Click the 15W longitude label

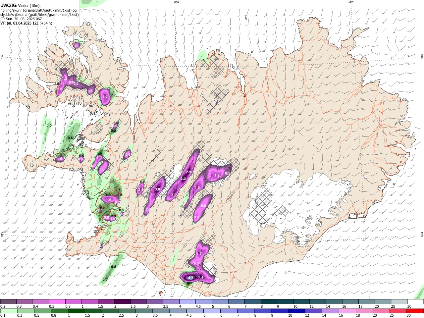pyautogui.click(x=351, y=2)
